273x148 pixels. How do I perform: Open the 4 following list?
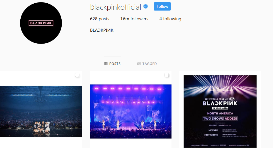170,19
